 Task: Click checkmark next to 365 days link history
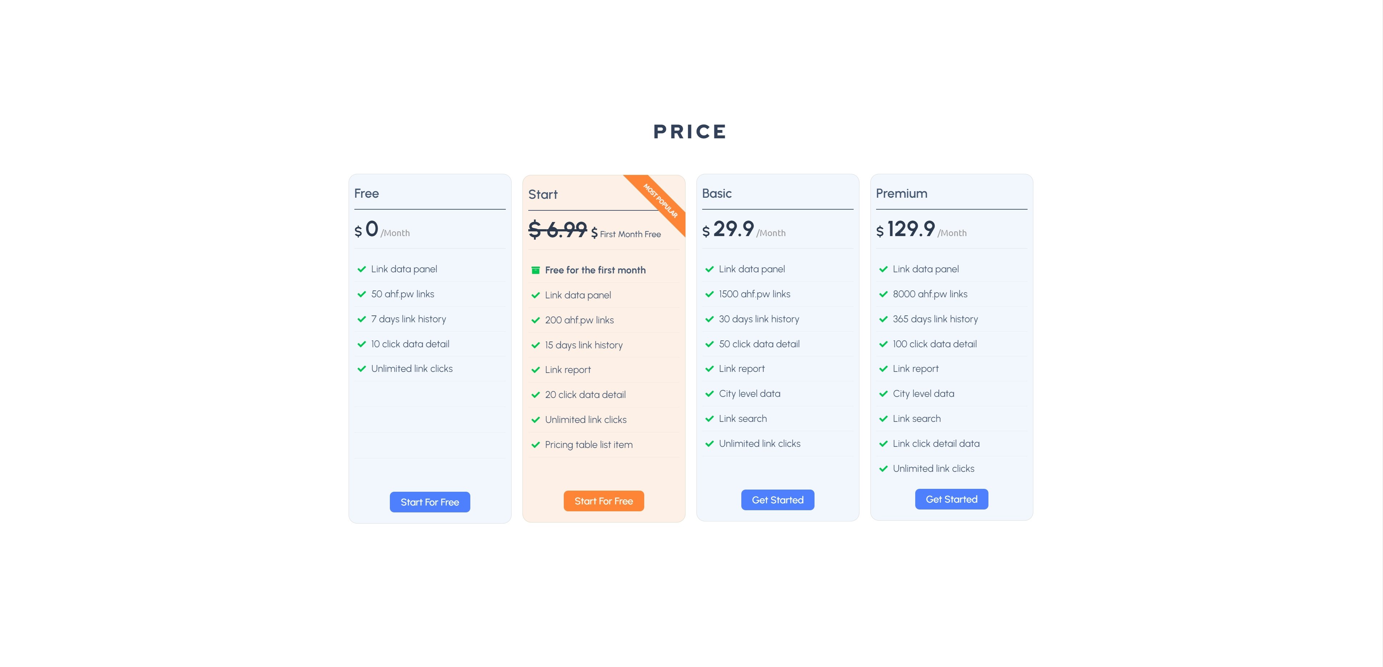[883, 319]
